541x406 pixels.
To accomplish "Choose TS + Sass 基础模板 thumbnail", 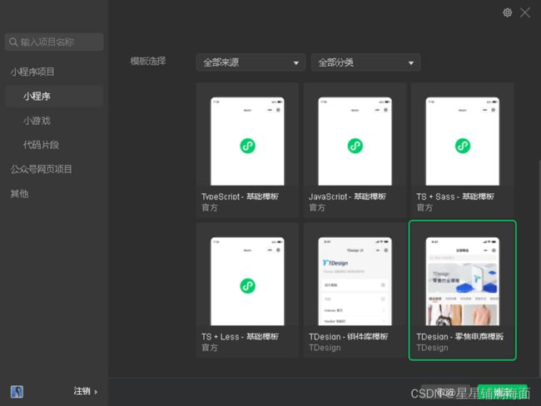I will (x=462, y=141).
